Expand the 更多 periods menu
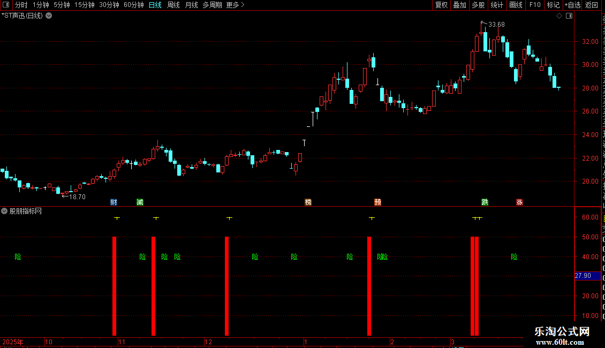605x348 pixels. pos(236,5)
